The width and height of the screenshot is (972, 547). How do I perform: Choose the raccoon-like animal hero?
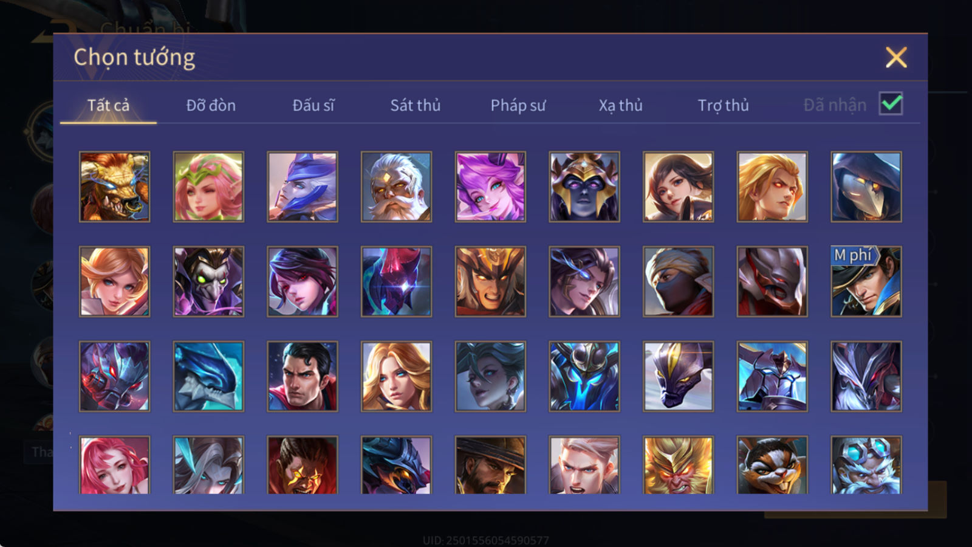point(772,465)
